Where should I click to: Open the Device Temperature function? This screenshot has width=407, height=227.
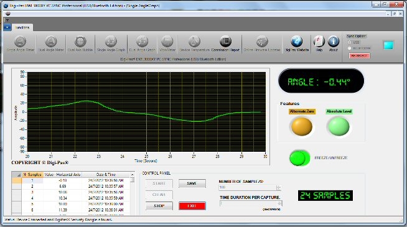point(194,44)
